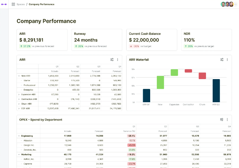Select the Current Cash Balance card
This screenshot has width=239, height=168.
pyautogui.click(x=152, y=40)
